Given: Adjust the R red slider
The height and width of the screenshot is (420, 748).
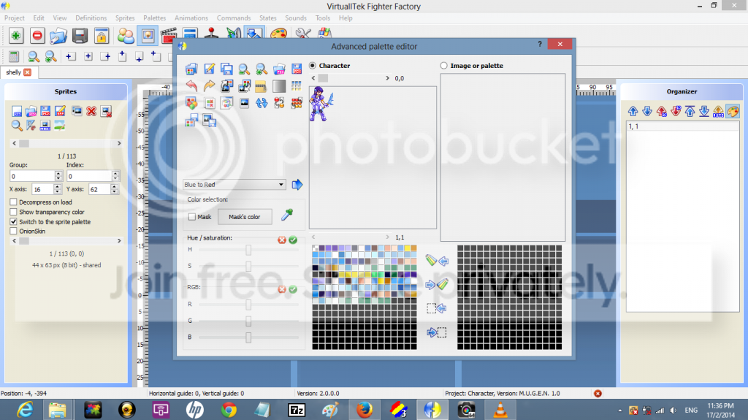Looking at the screenshot, I should (x=248, y=305).
